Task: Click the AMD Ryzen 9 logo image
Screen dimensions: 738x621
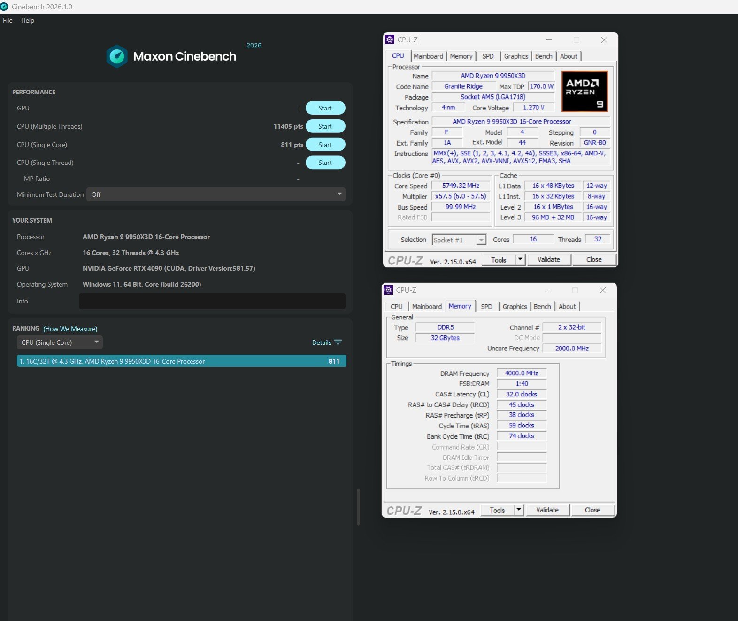Action: click(584, 91)
